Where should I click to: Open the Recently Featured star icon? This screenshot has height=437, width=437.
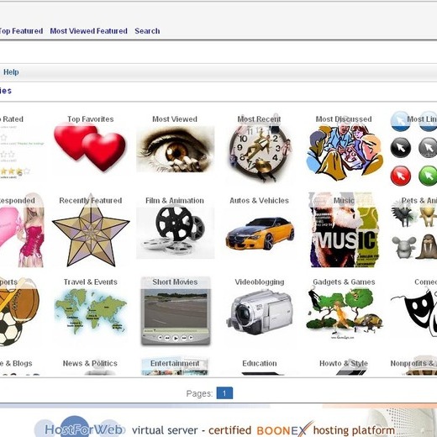(91, 230)
